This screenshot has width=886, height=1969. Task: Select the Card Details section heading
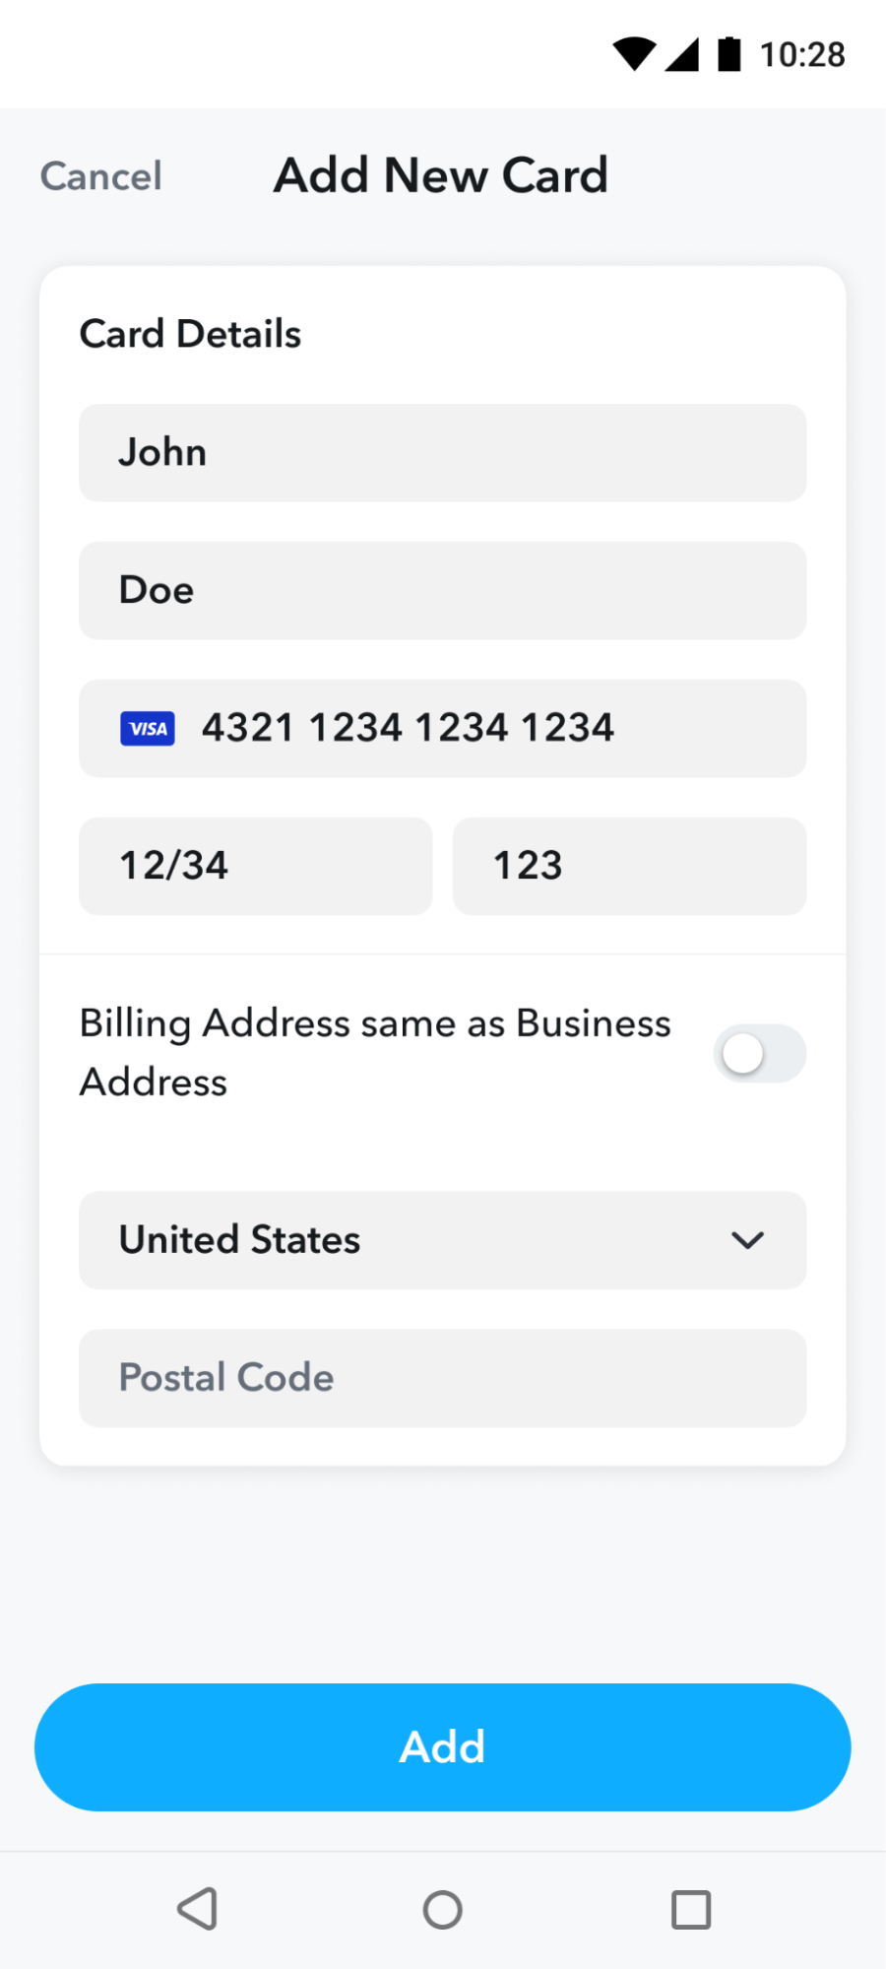(190, 333)
